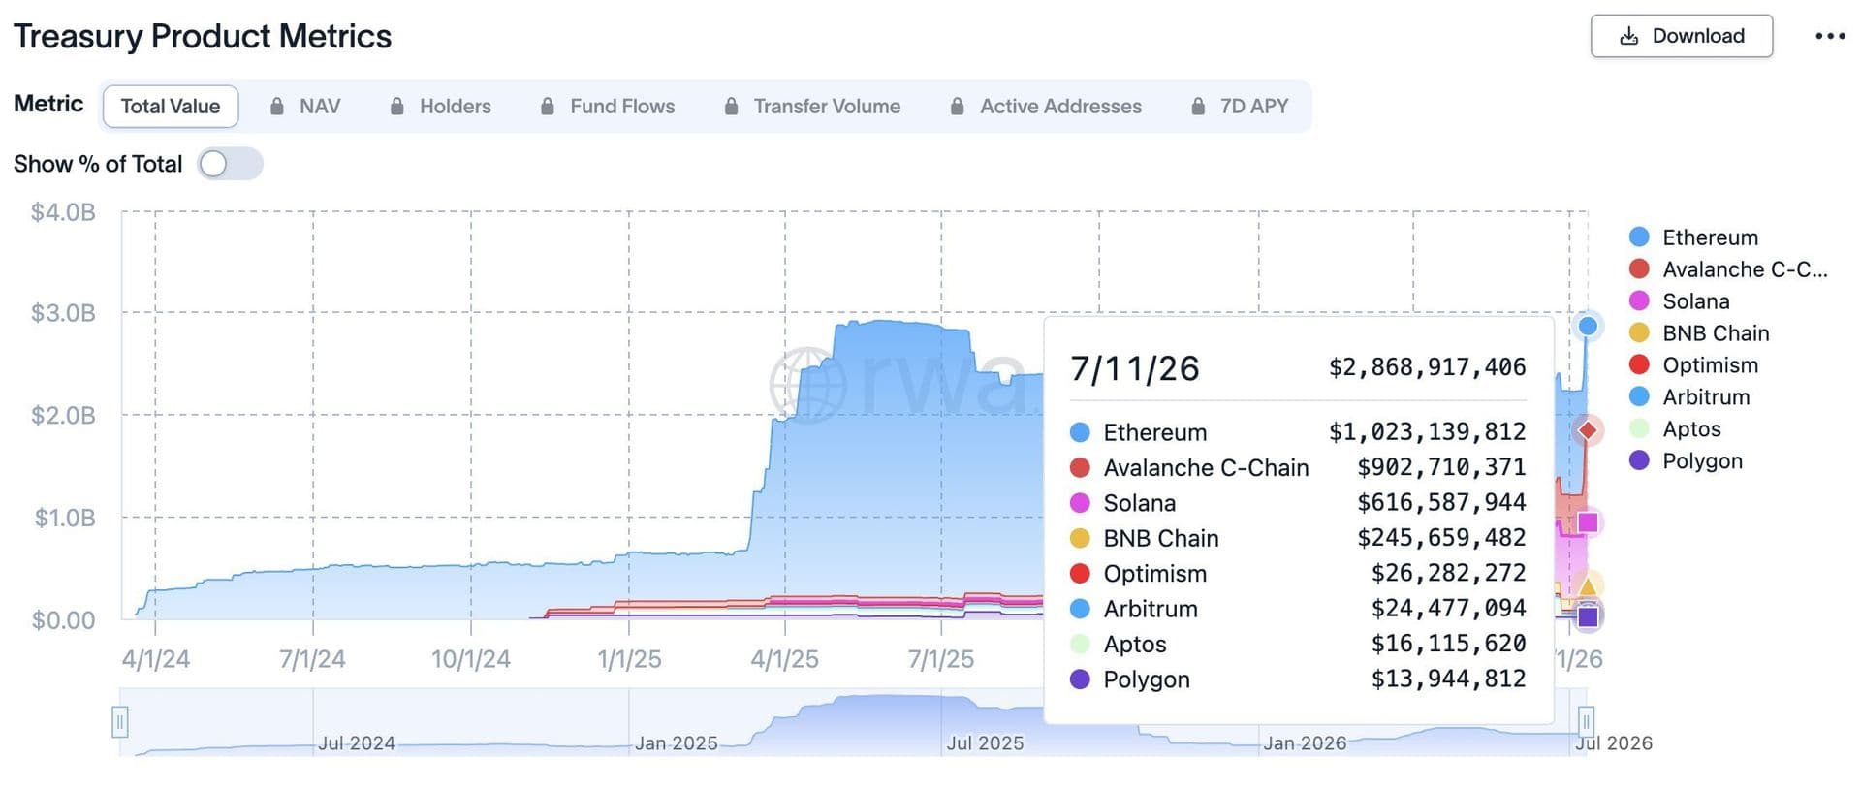This screenshot has width=1861, height=789.
Task: Click the Avalanche C-Chain value $902,710,371
Action: [1441, 467]
